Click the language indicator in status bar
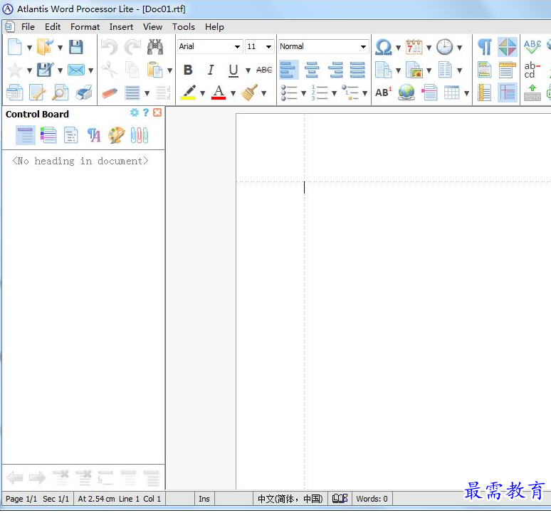This screenshot has height=513, width=551. (x=290, y=499)
